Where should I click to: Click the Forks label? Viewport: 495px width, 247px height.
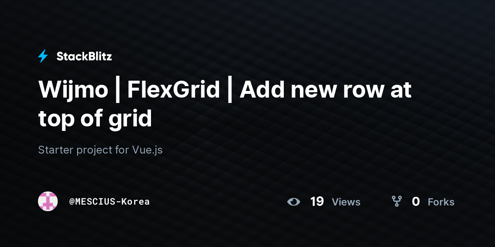coord(441,202)
